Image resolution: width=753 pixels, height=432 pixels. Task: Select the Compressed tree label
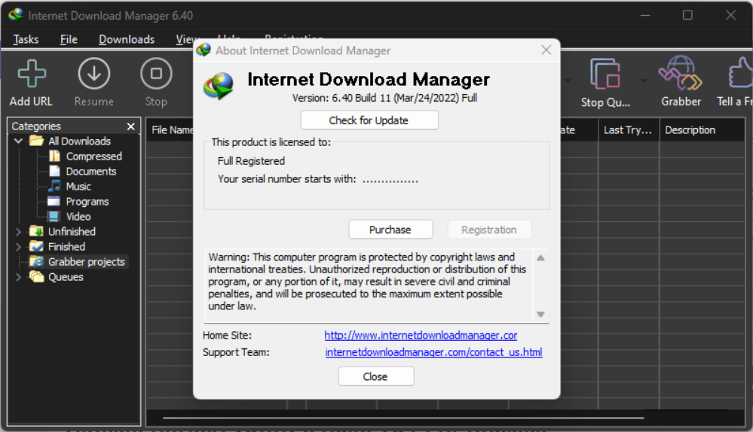[94, 157]
